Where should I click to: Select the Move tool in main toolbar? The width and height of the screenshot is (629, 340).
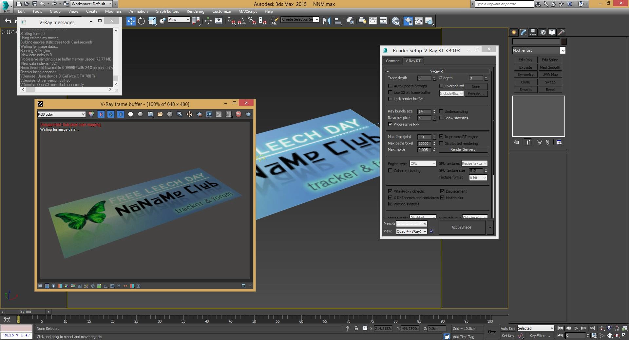[131, 21]
